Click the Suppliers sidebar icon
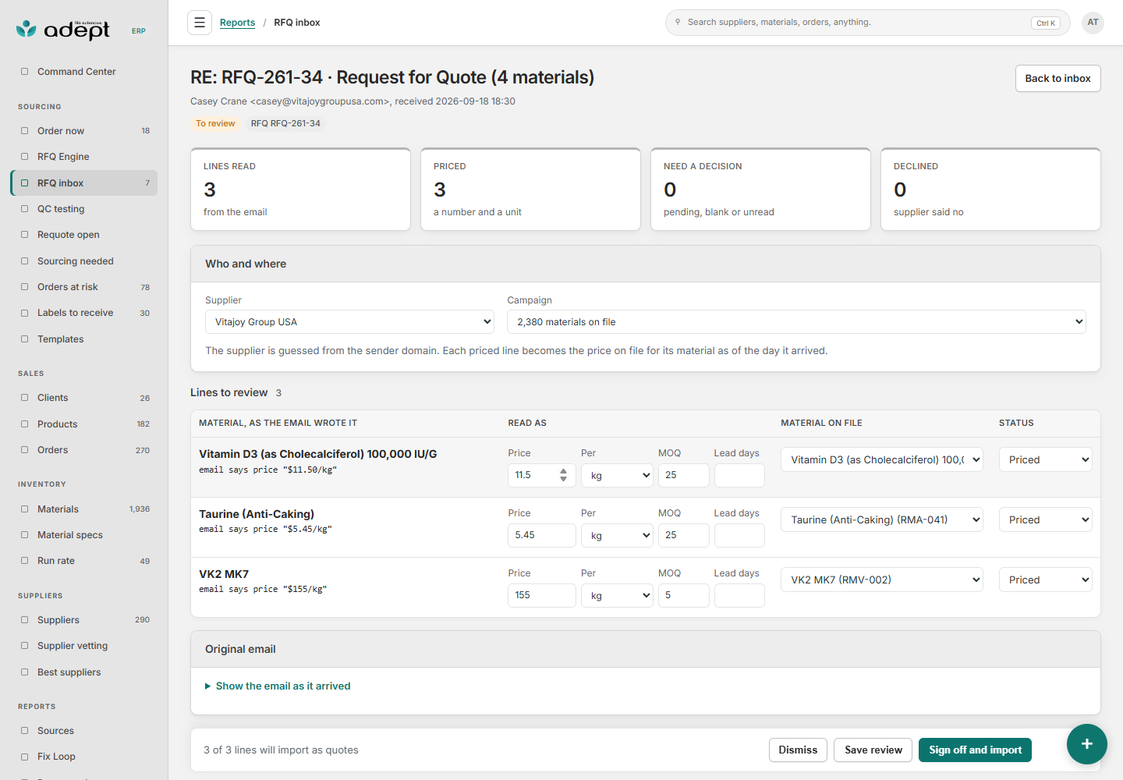Viewport: 1123px width, 780px height. click(24, 620)
